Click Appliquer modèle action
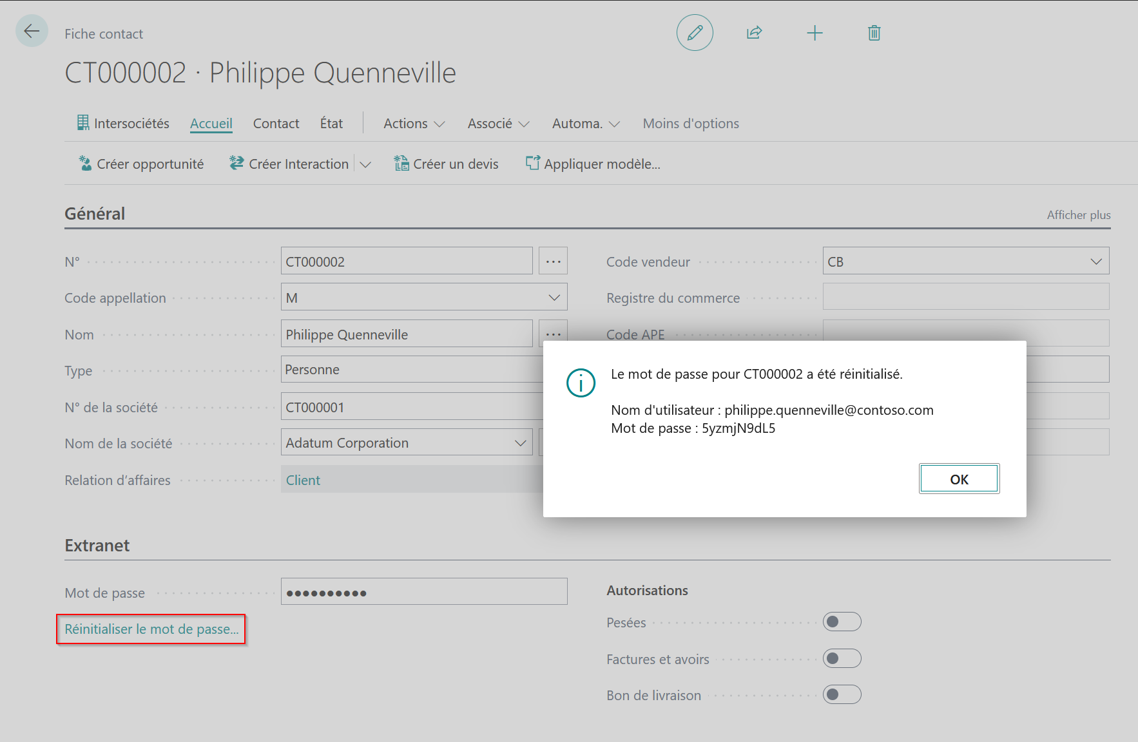 (x=593, y=164)
